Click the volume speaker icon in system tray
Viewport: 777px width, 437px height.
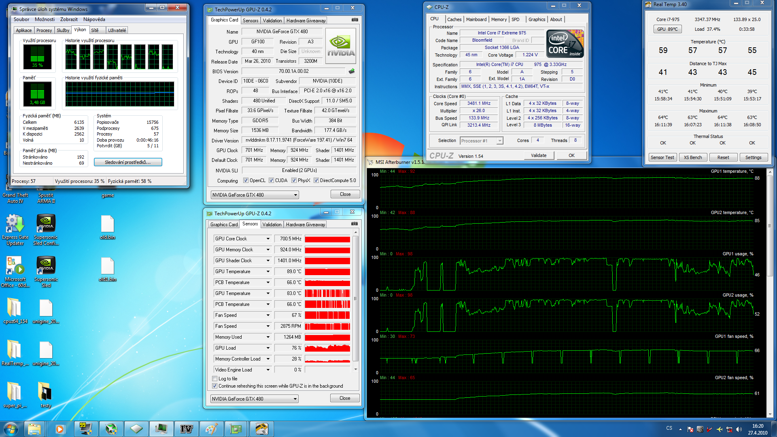pos(739,430)
